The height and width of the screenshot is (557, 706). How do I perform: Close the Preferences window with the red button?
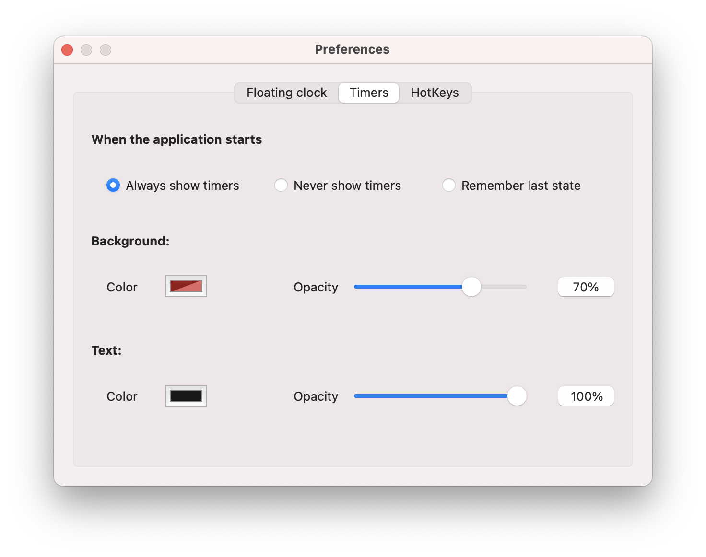[67, 50]
